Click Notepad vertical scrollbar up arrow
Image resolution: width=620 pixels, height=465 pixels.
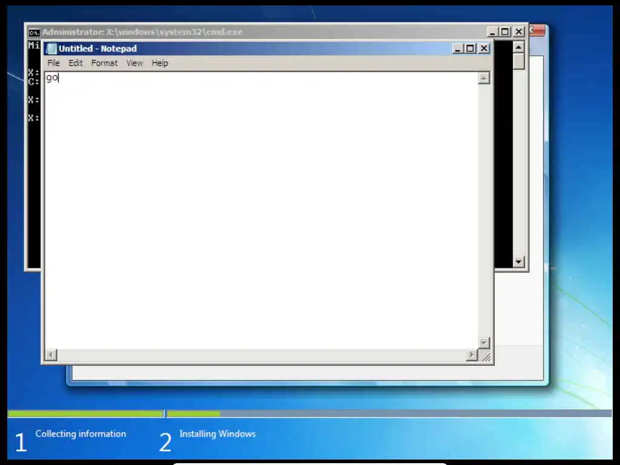[484, 78]
